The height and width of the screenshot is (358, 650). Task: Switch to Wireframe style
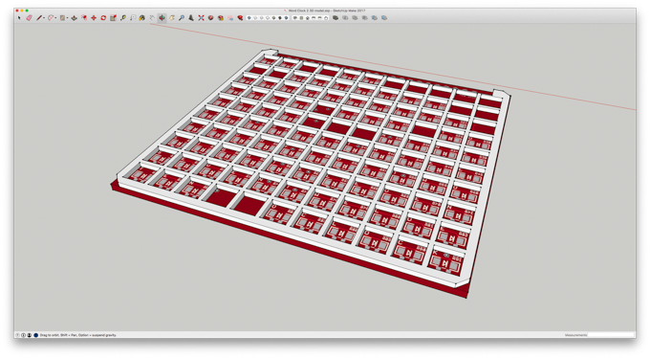coord(262,18)
